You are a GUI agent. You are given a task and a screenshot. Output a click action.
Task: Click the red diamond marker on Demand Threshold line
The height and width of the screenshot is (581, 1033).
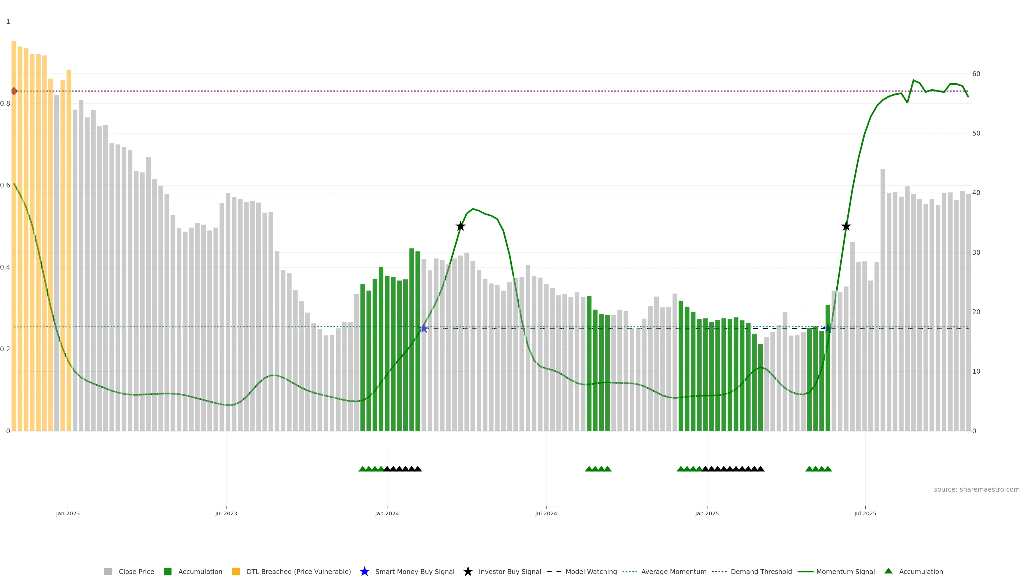14,91
